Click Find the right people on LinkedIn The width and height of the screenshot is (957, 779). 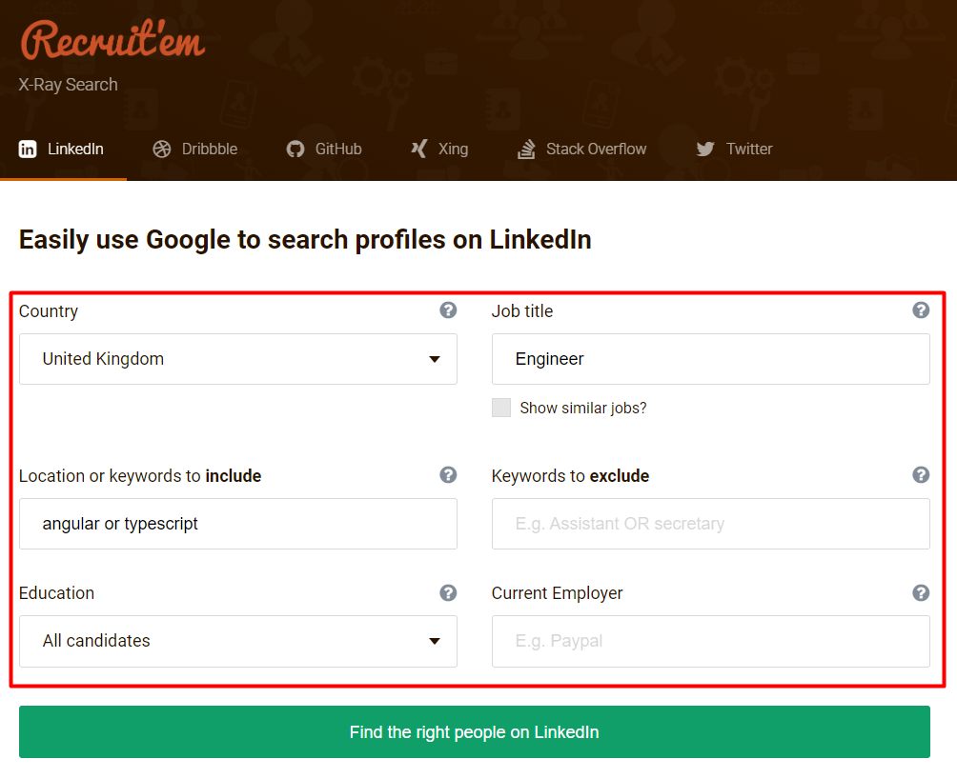coord(474,732)
